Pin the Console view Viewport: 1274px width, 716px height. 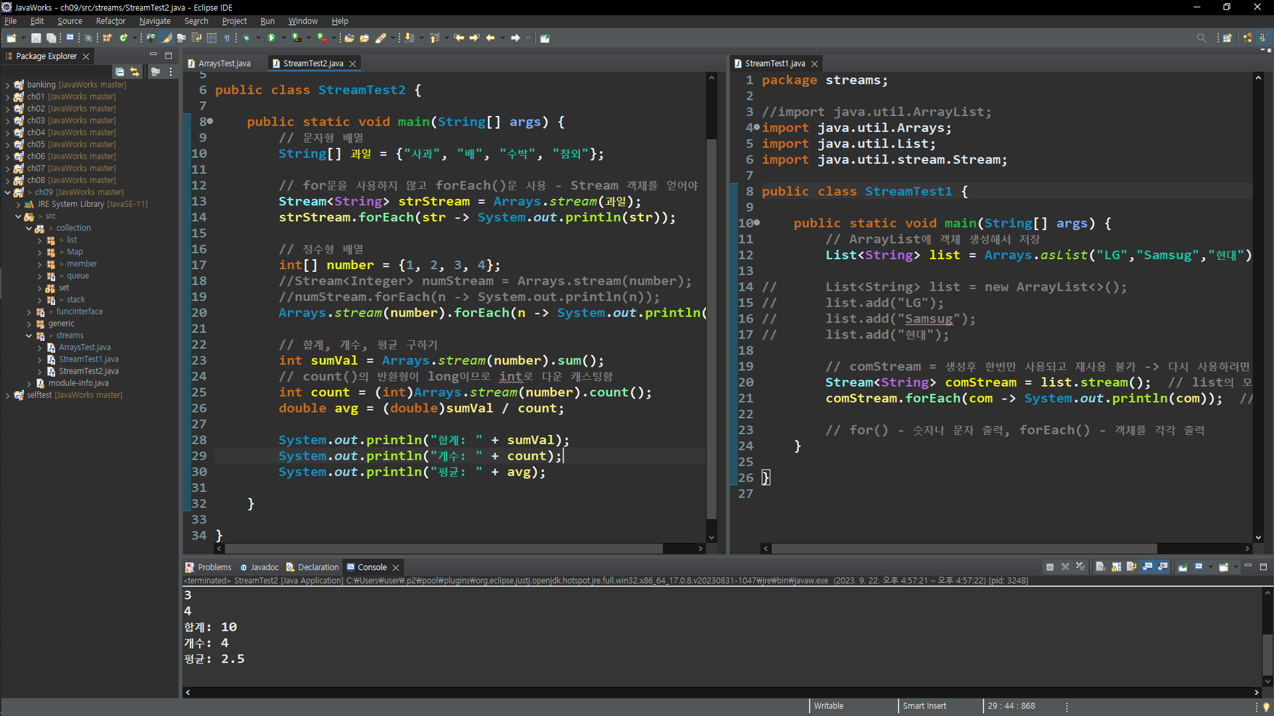tap(1182, 567)
